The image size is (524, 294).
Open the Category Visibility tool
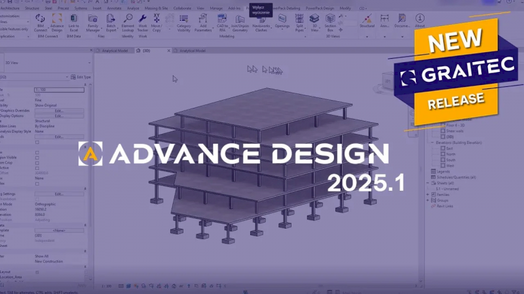pos(183,23)
